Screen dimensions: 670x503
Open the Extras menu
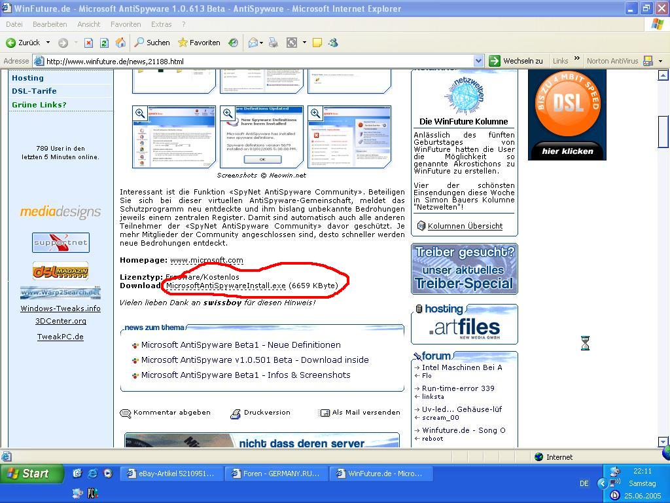pyautogui.click(x=161, y=24)
